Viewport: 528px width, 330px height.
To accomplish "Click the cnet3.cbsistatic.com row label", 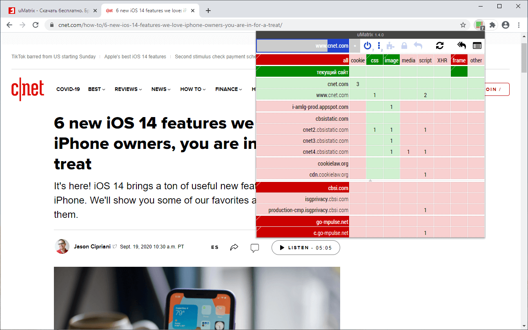I will click(x=303, y=141).
